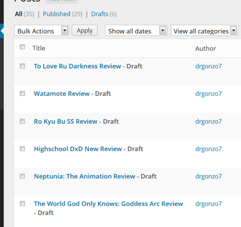This screenshot has width=241, height=227.
Task: Click author drgonzo7 on World God Only Knows row
Action: pyautogui.click(x=208, y=204)
